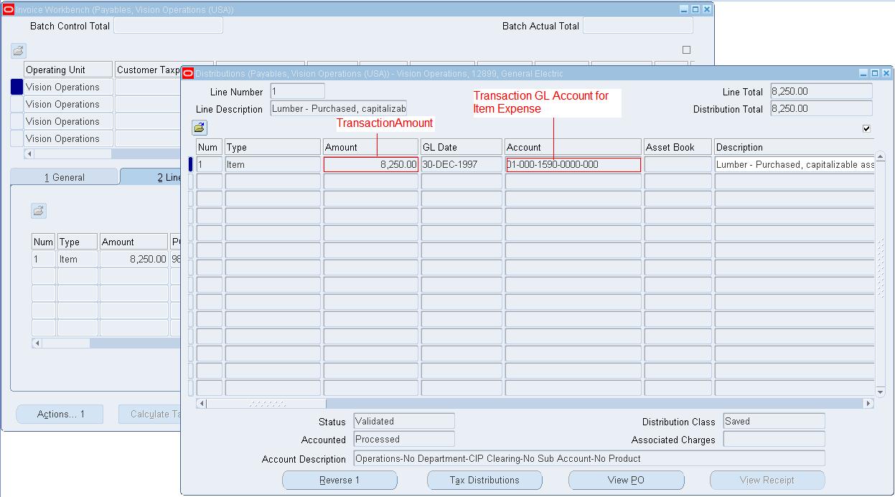The image size is (895, 497).
Task: Open Actions... 1 in Invoice Workbench
Action: pos(60,414)
